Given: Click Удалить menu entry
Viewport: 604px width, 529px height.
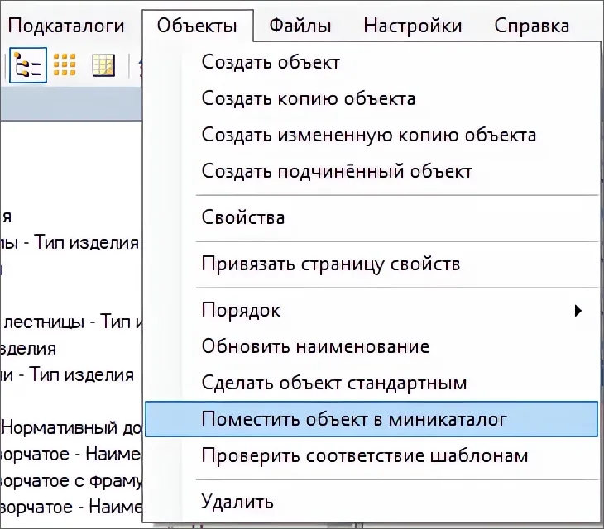Looking at the screenshot, I should click(x=237, y=501).
